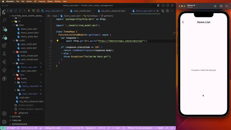Click Ln 8, Col 70 cursor position
This screenshot has height=130, width=231.
pyautogui.click(x=77, y=128)
